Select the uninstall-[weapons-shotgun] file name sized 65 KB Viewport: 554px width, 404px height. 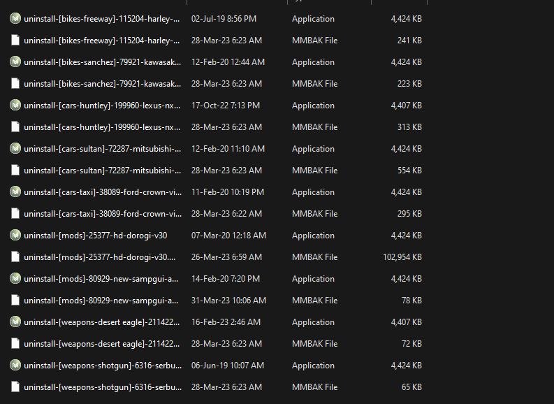coord(103,387)
